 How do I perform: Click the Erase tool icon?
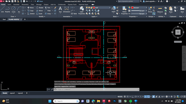(55, 8)
